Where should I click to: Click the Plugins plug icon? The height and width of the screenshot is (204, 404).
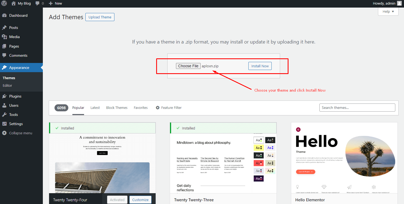(4, 96)
